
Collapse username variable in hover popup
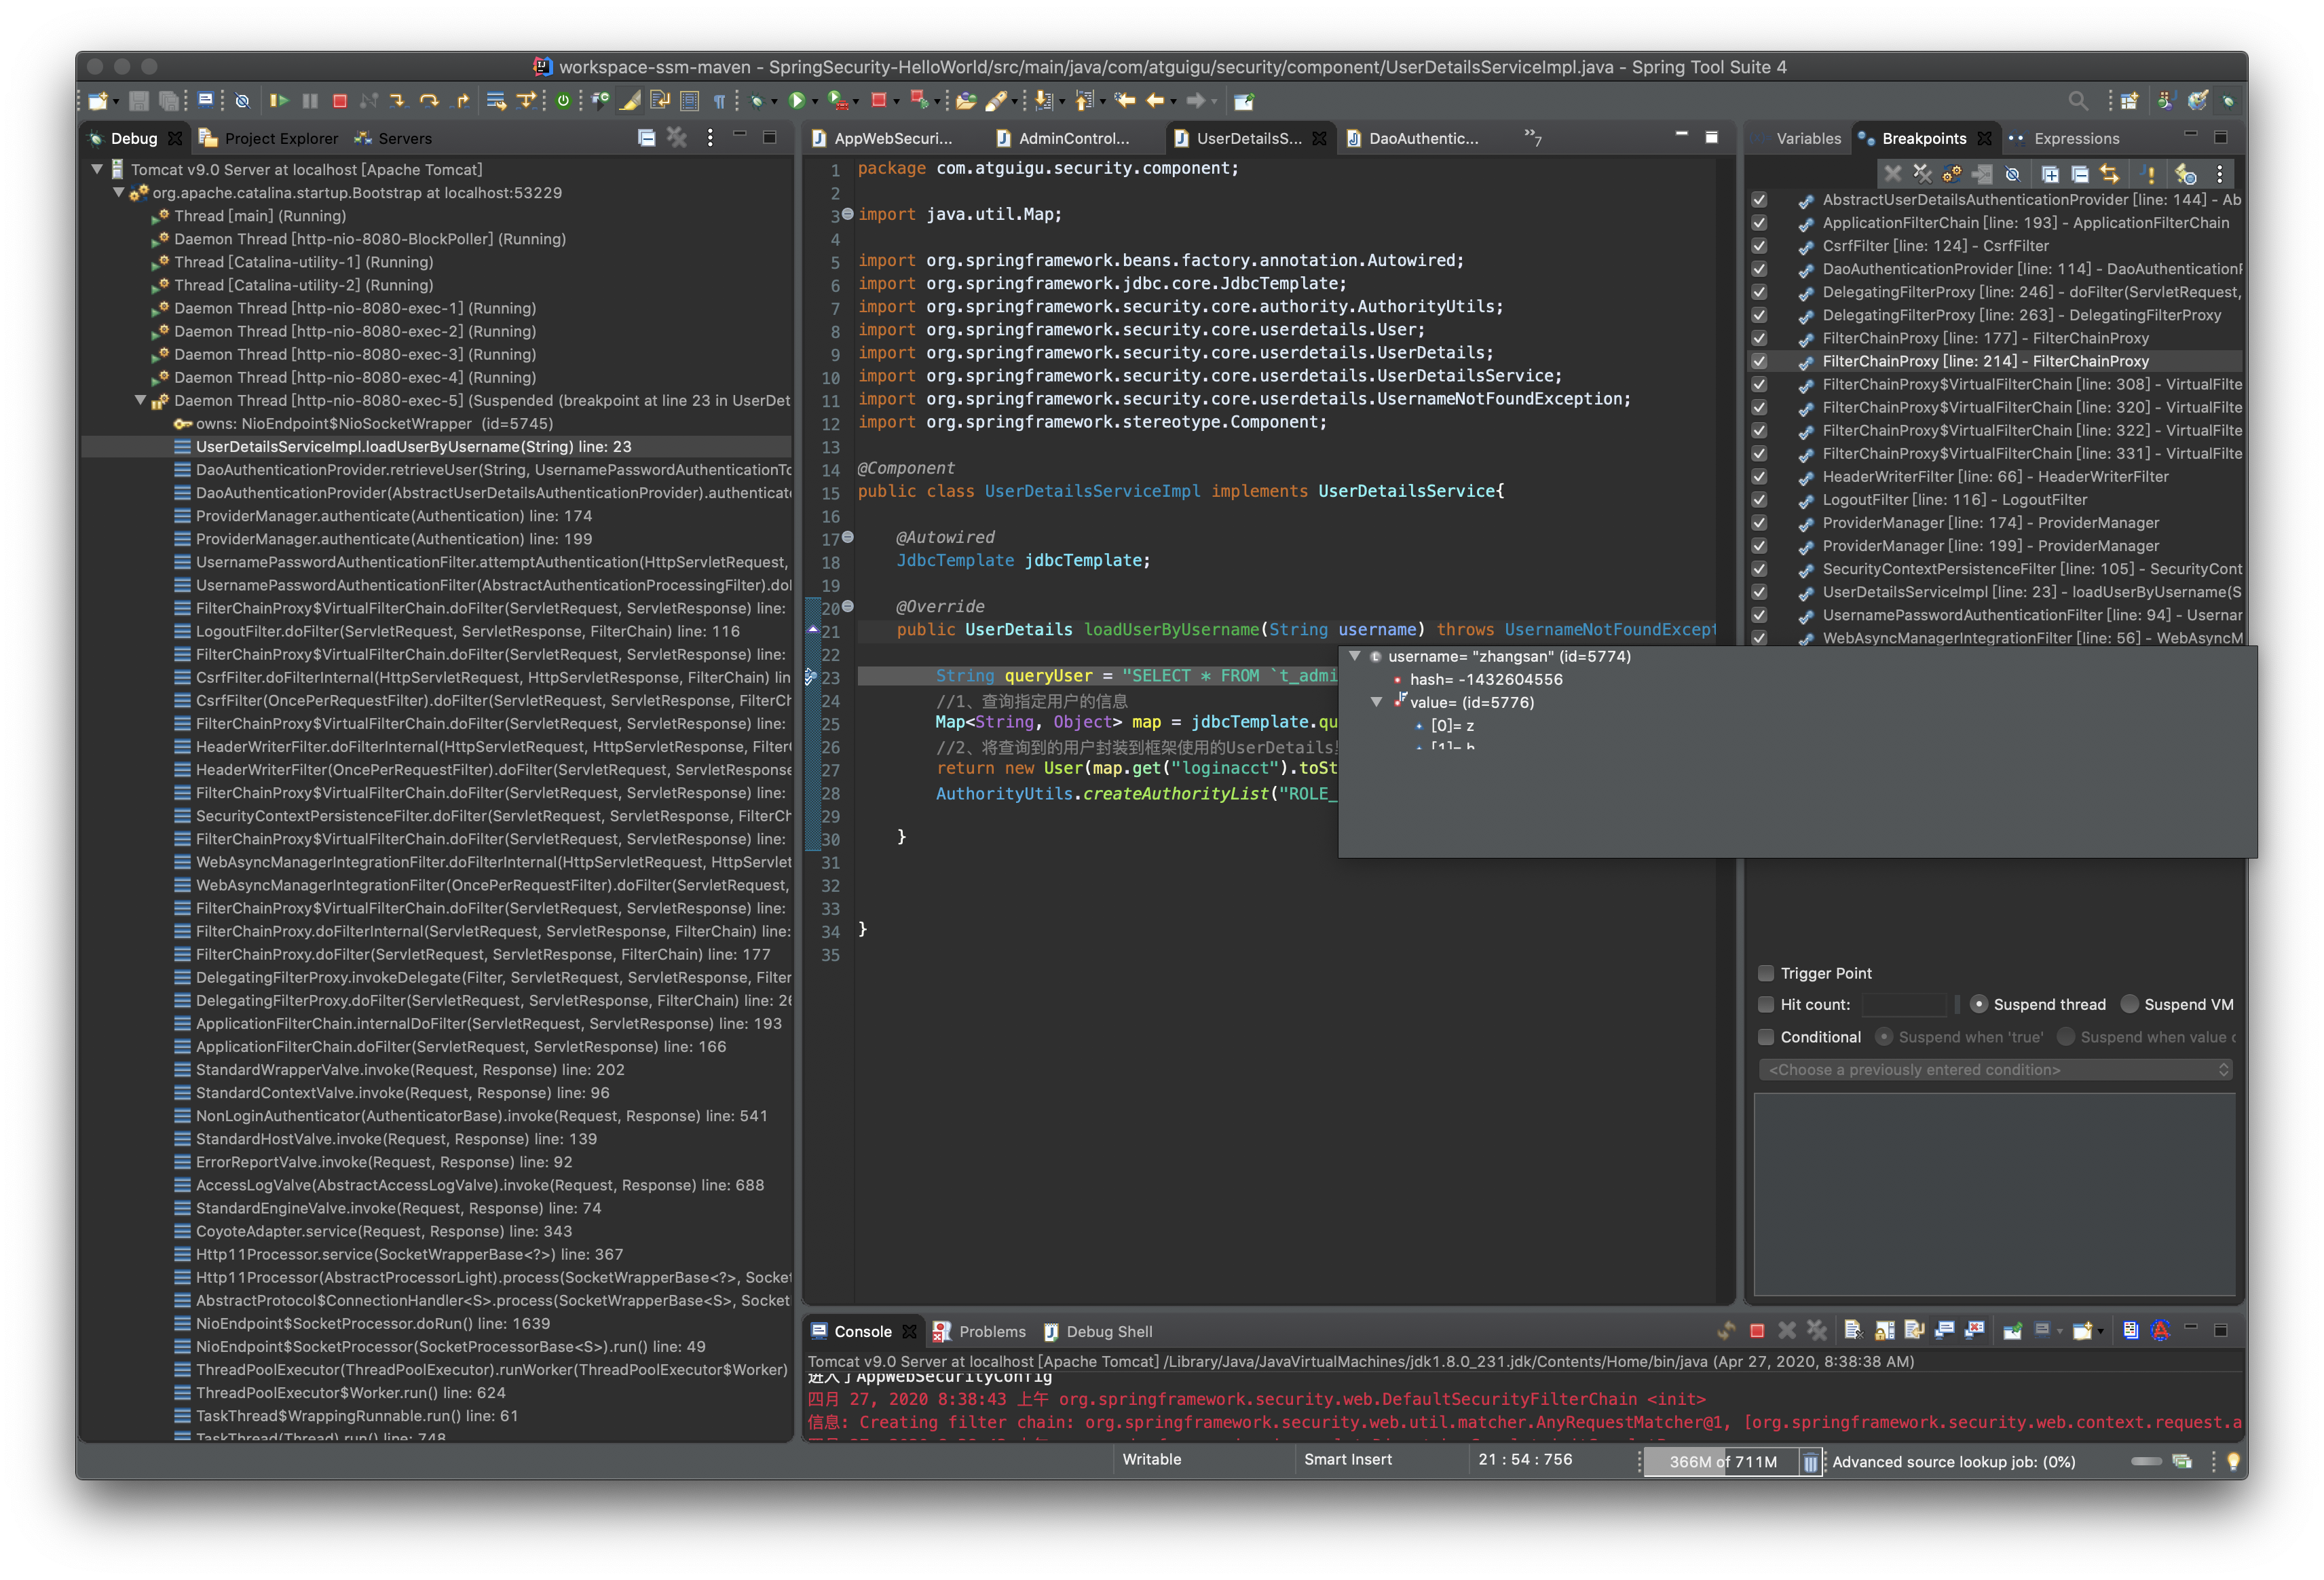(1355, 656)
